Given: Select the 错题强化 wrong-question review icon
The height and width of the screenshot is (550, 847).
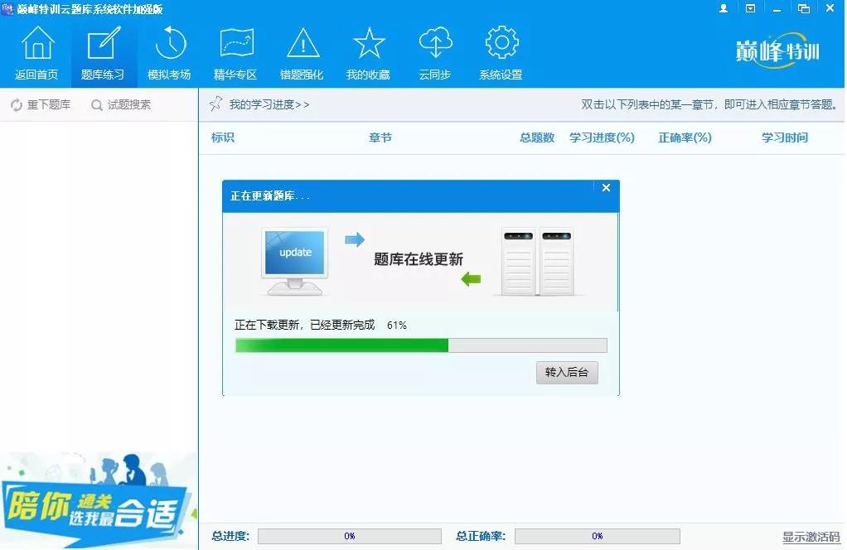Looking at the screenshot, I should (302, 51).
